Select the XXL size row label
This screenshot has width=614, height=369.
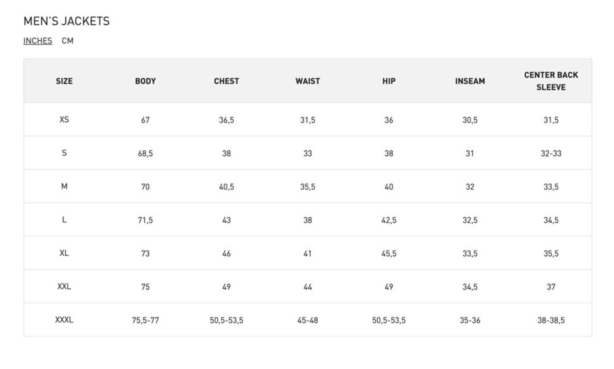(64, 286)
